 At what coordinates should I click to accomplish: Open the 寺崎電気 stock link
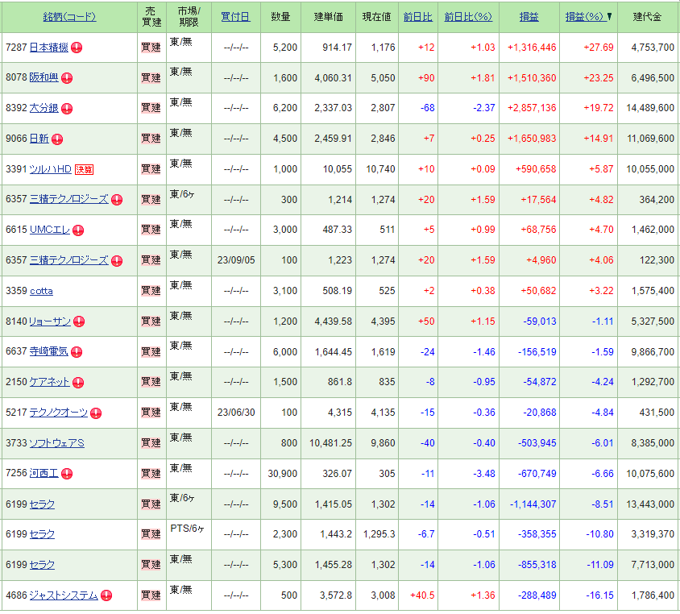pos(48,351)
